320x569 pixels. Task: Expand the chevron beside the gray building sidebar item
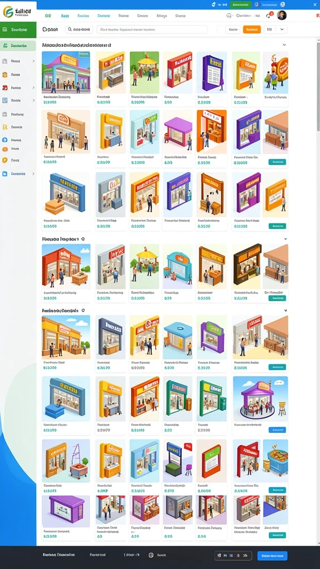point(33,61)
